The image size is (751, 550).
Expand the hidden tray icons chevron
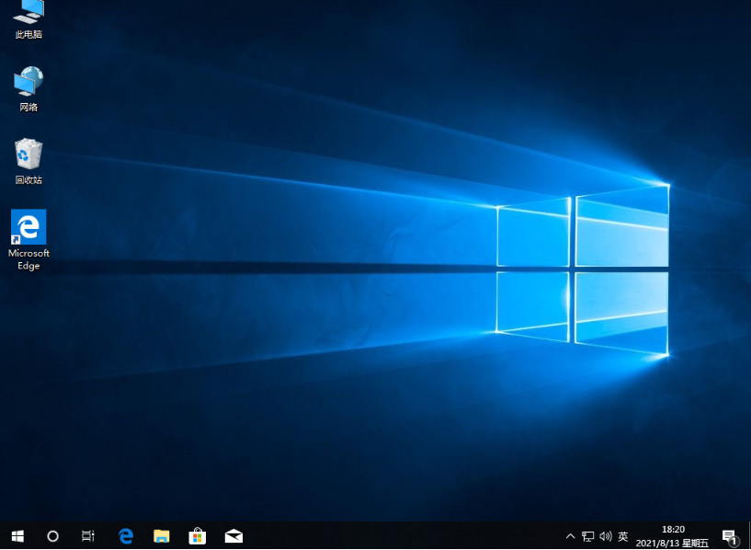pos(570,536)
